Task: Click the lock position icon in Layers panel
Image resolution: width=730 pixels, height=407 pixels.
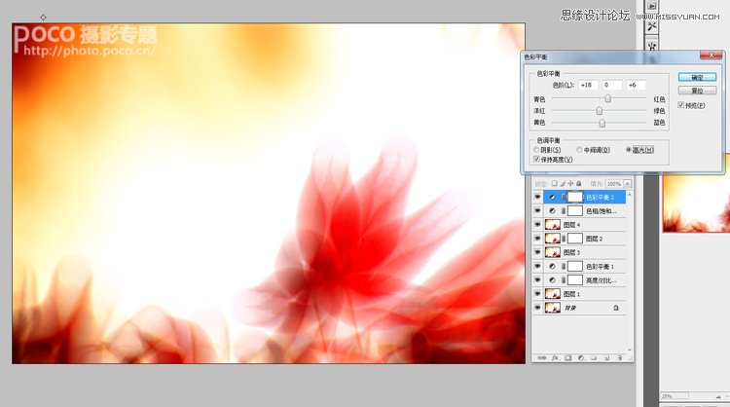Action: click(x=570, y=183)
